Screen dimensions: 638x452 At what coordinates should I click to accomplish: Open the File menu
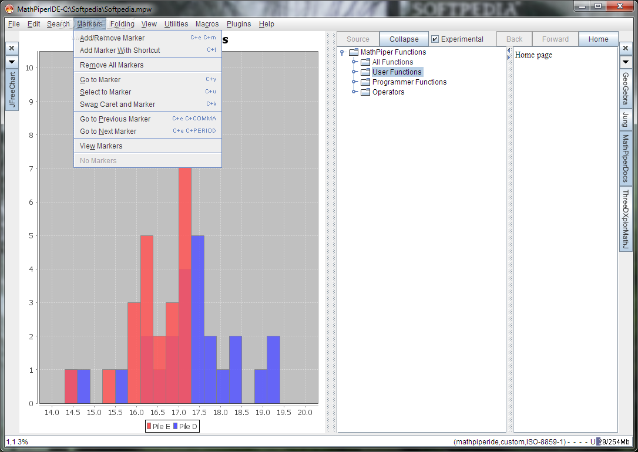[x=14, y=24]
